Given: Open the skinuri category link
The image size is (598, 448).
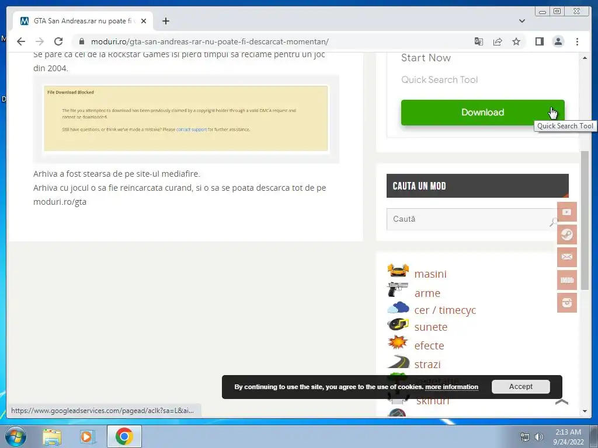Looking at the screenshot, I should point(433,401).
